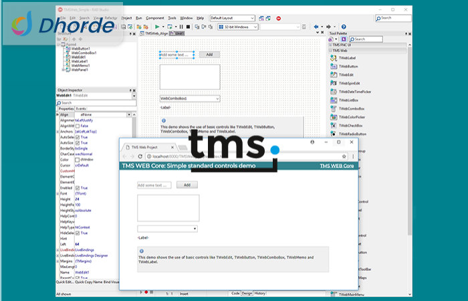Toggle the AlignWithMargins False checkbox
468x301 pixels.
[78, 126]
